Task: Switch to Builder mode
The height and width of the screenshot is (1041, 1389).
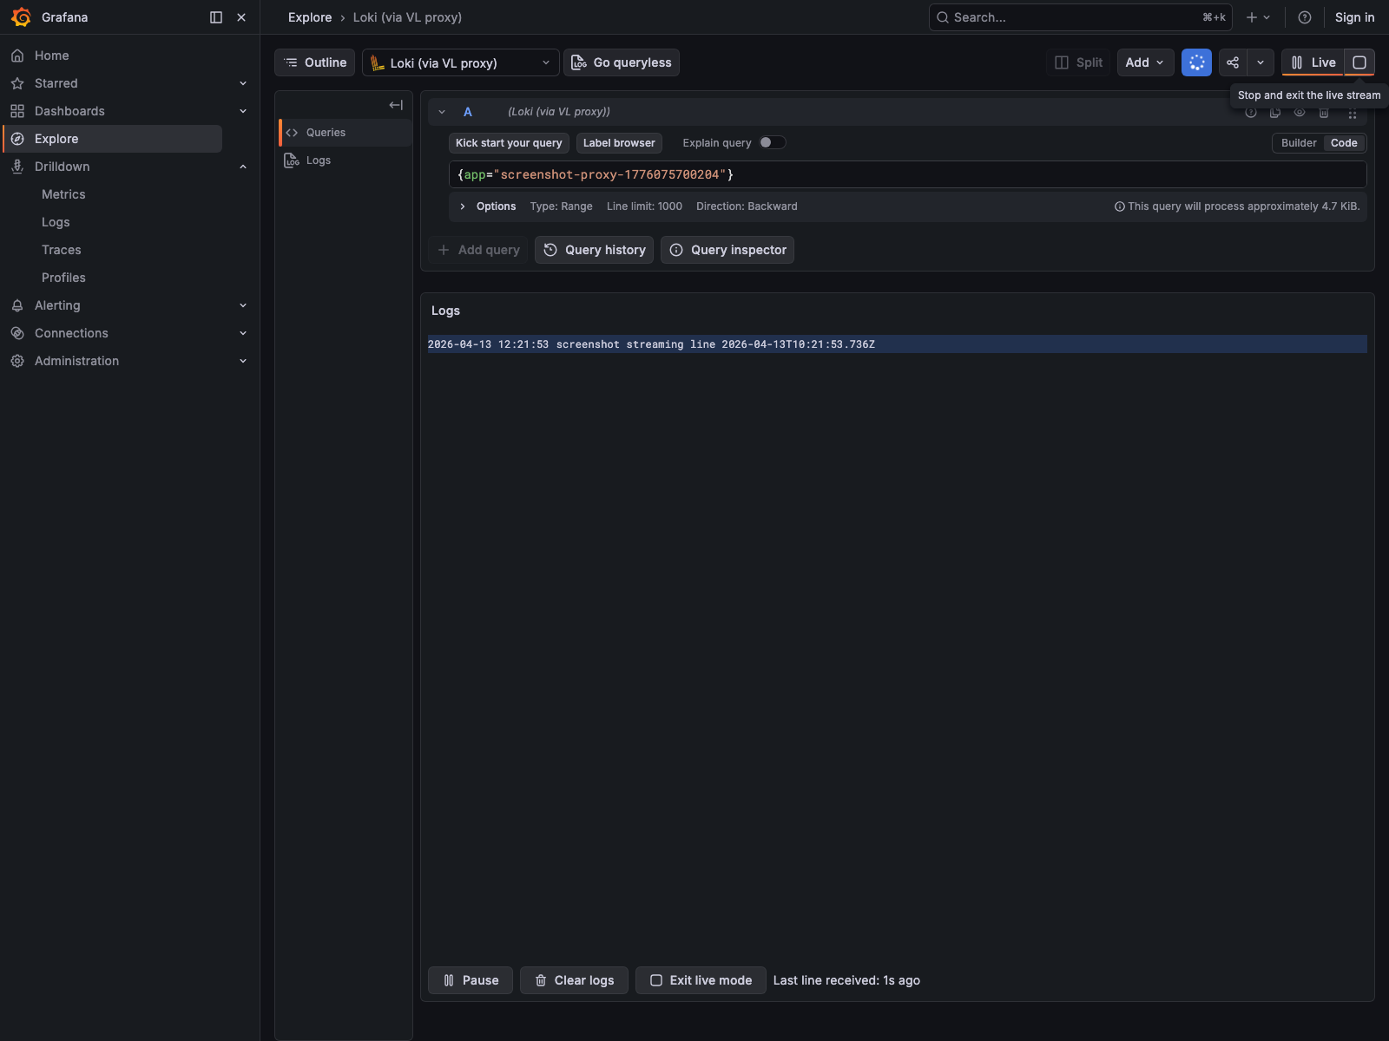Action: point(1299,143)
